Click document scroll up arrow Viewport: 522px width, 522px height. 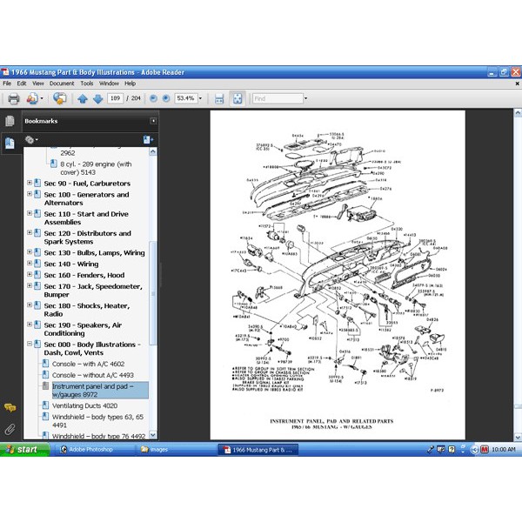tap(518, 113)
